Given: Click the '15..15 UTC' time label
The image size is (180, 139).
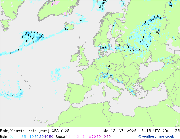Looking at the screenshot, I should [150, 130].
